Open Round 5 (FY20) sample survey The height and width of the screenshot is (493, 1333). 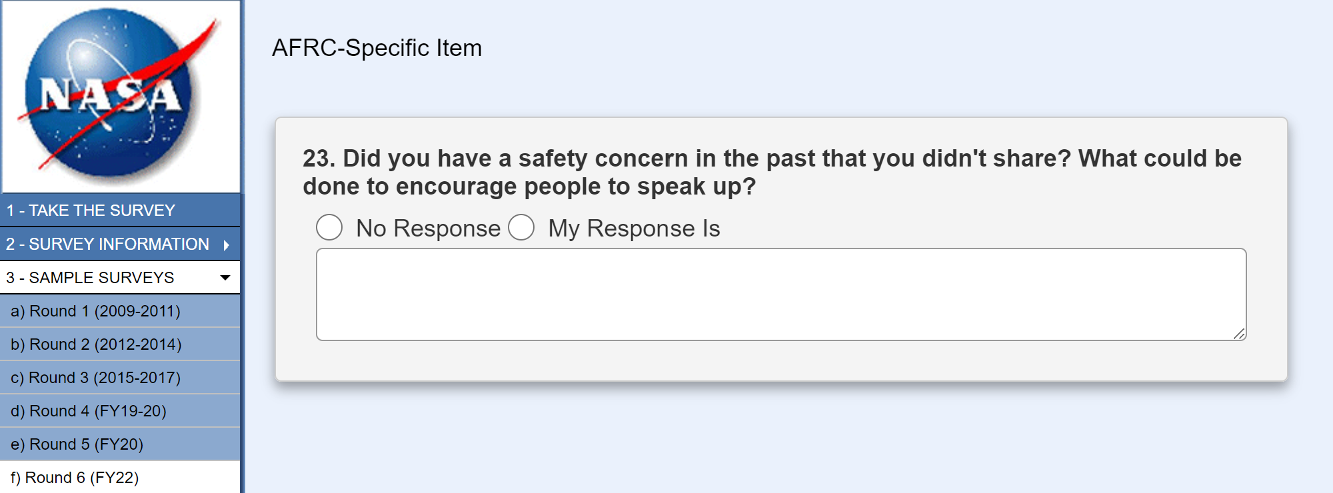tap(77, 444)
